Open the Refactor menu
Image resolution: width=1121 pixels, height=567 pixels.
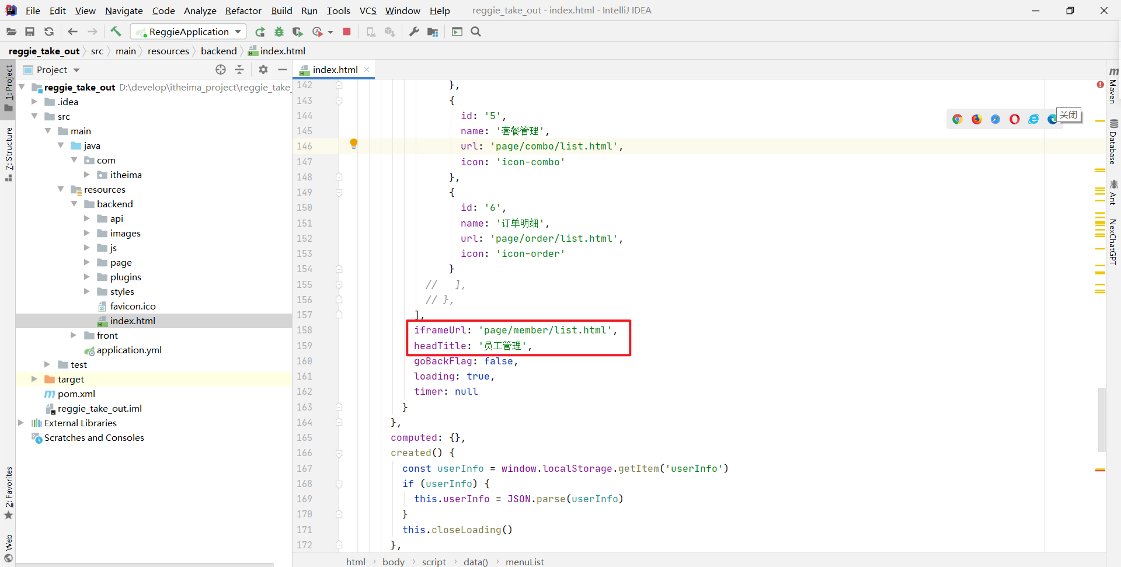click(x=243, y=11)
